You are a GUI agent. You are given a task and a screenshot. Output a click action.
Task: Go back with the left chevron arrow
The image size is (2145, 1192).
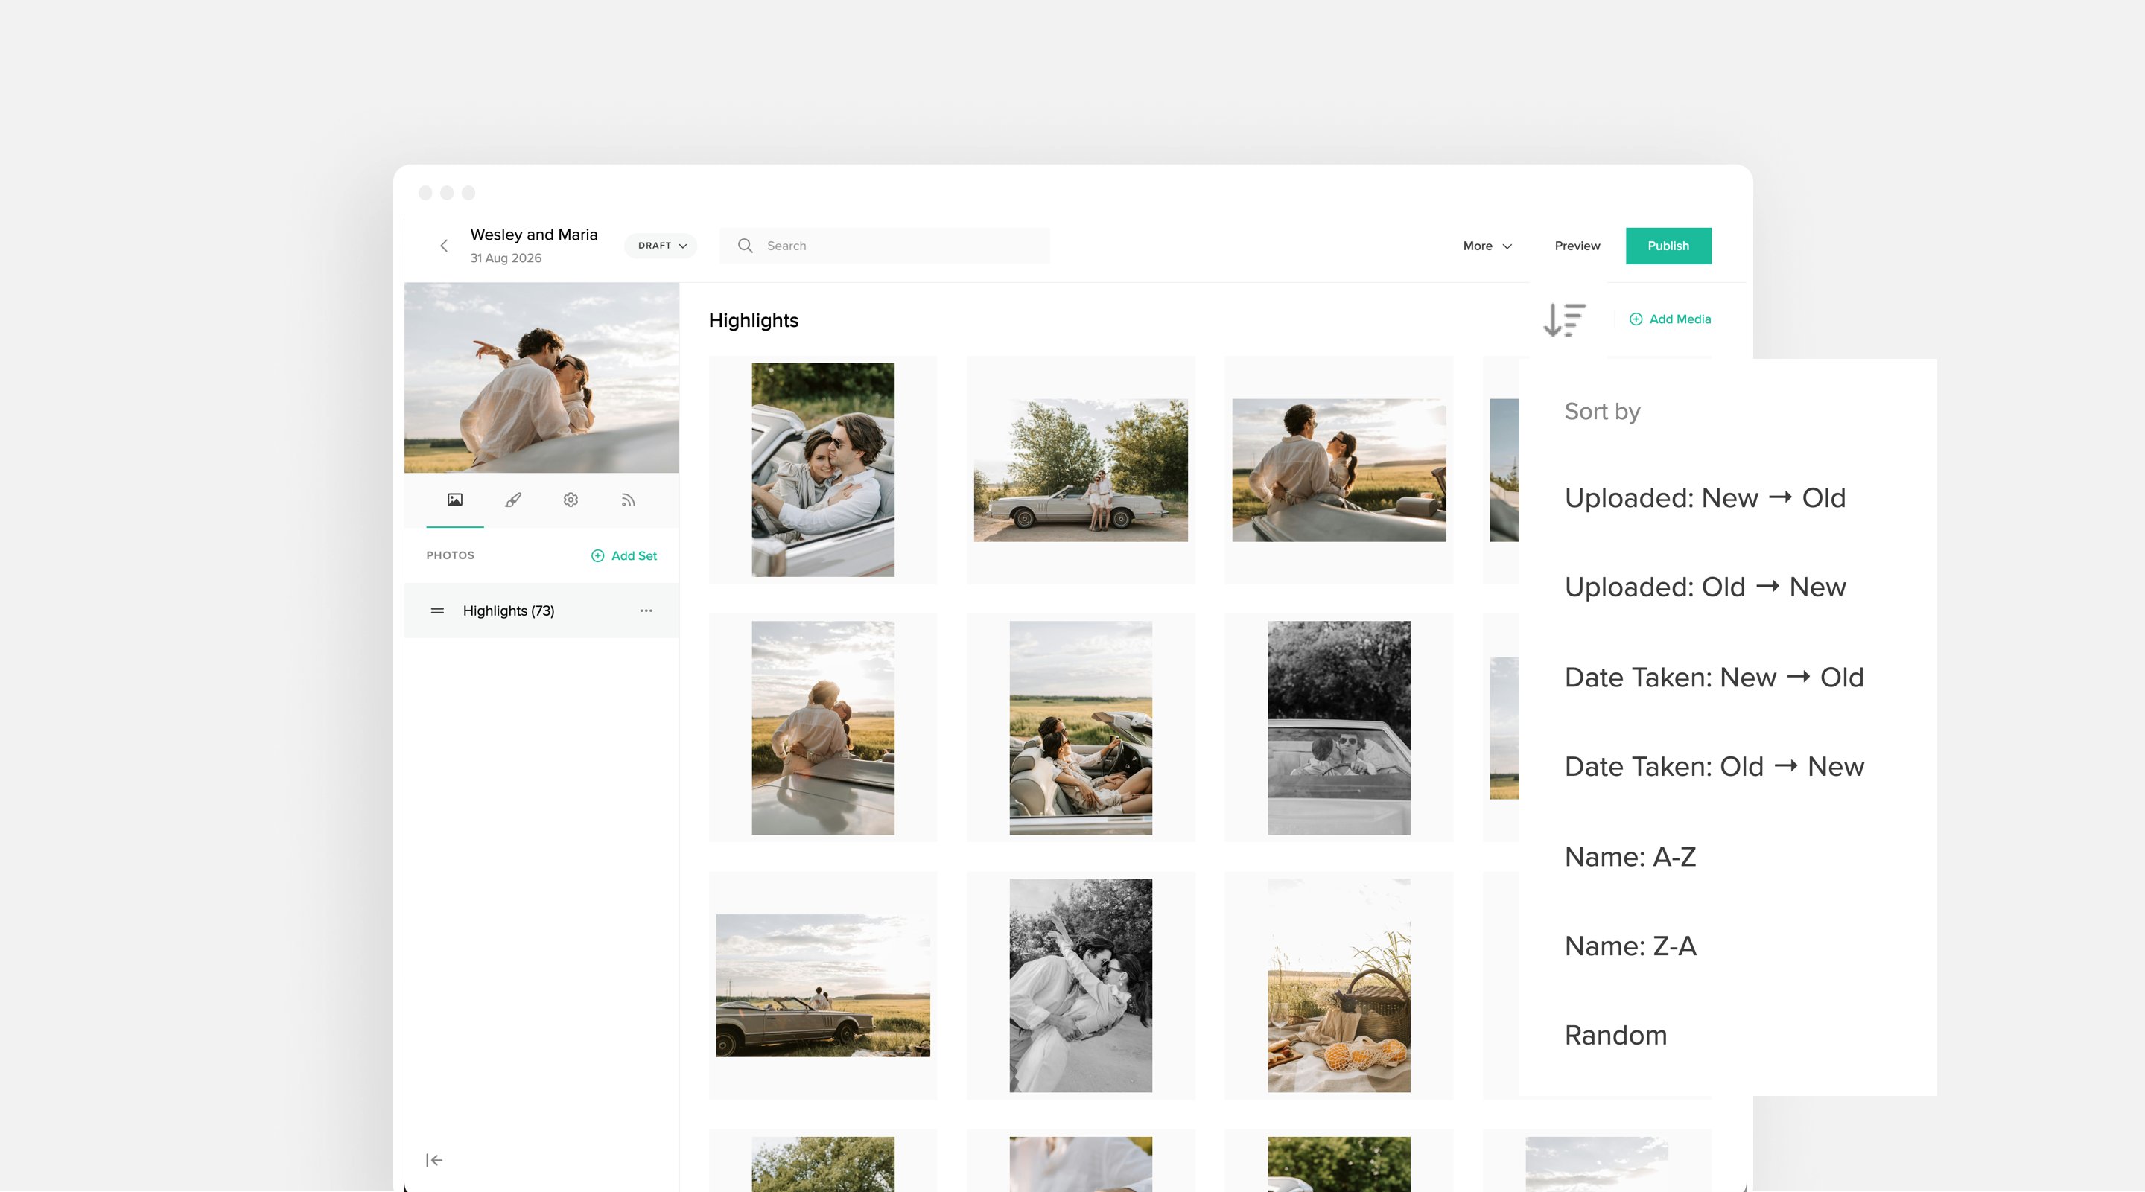pos(444,246)
